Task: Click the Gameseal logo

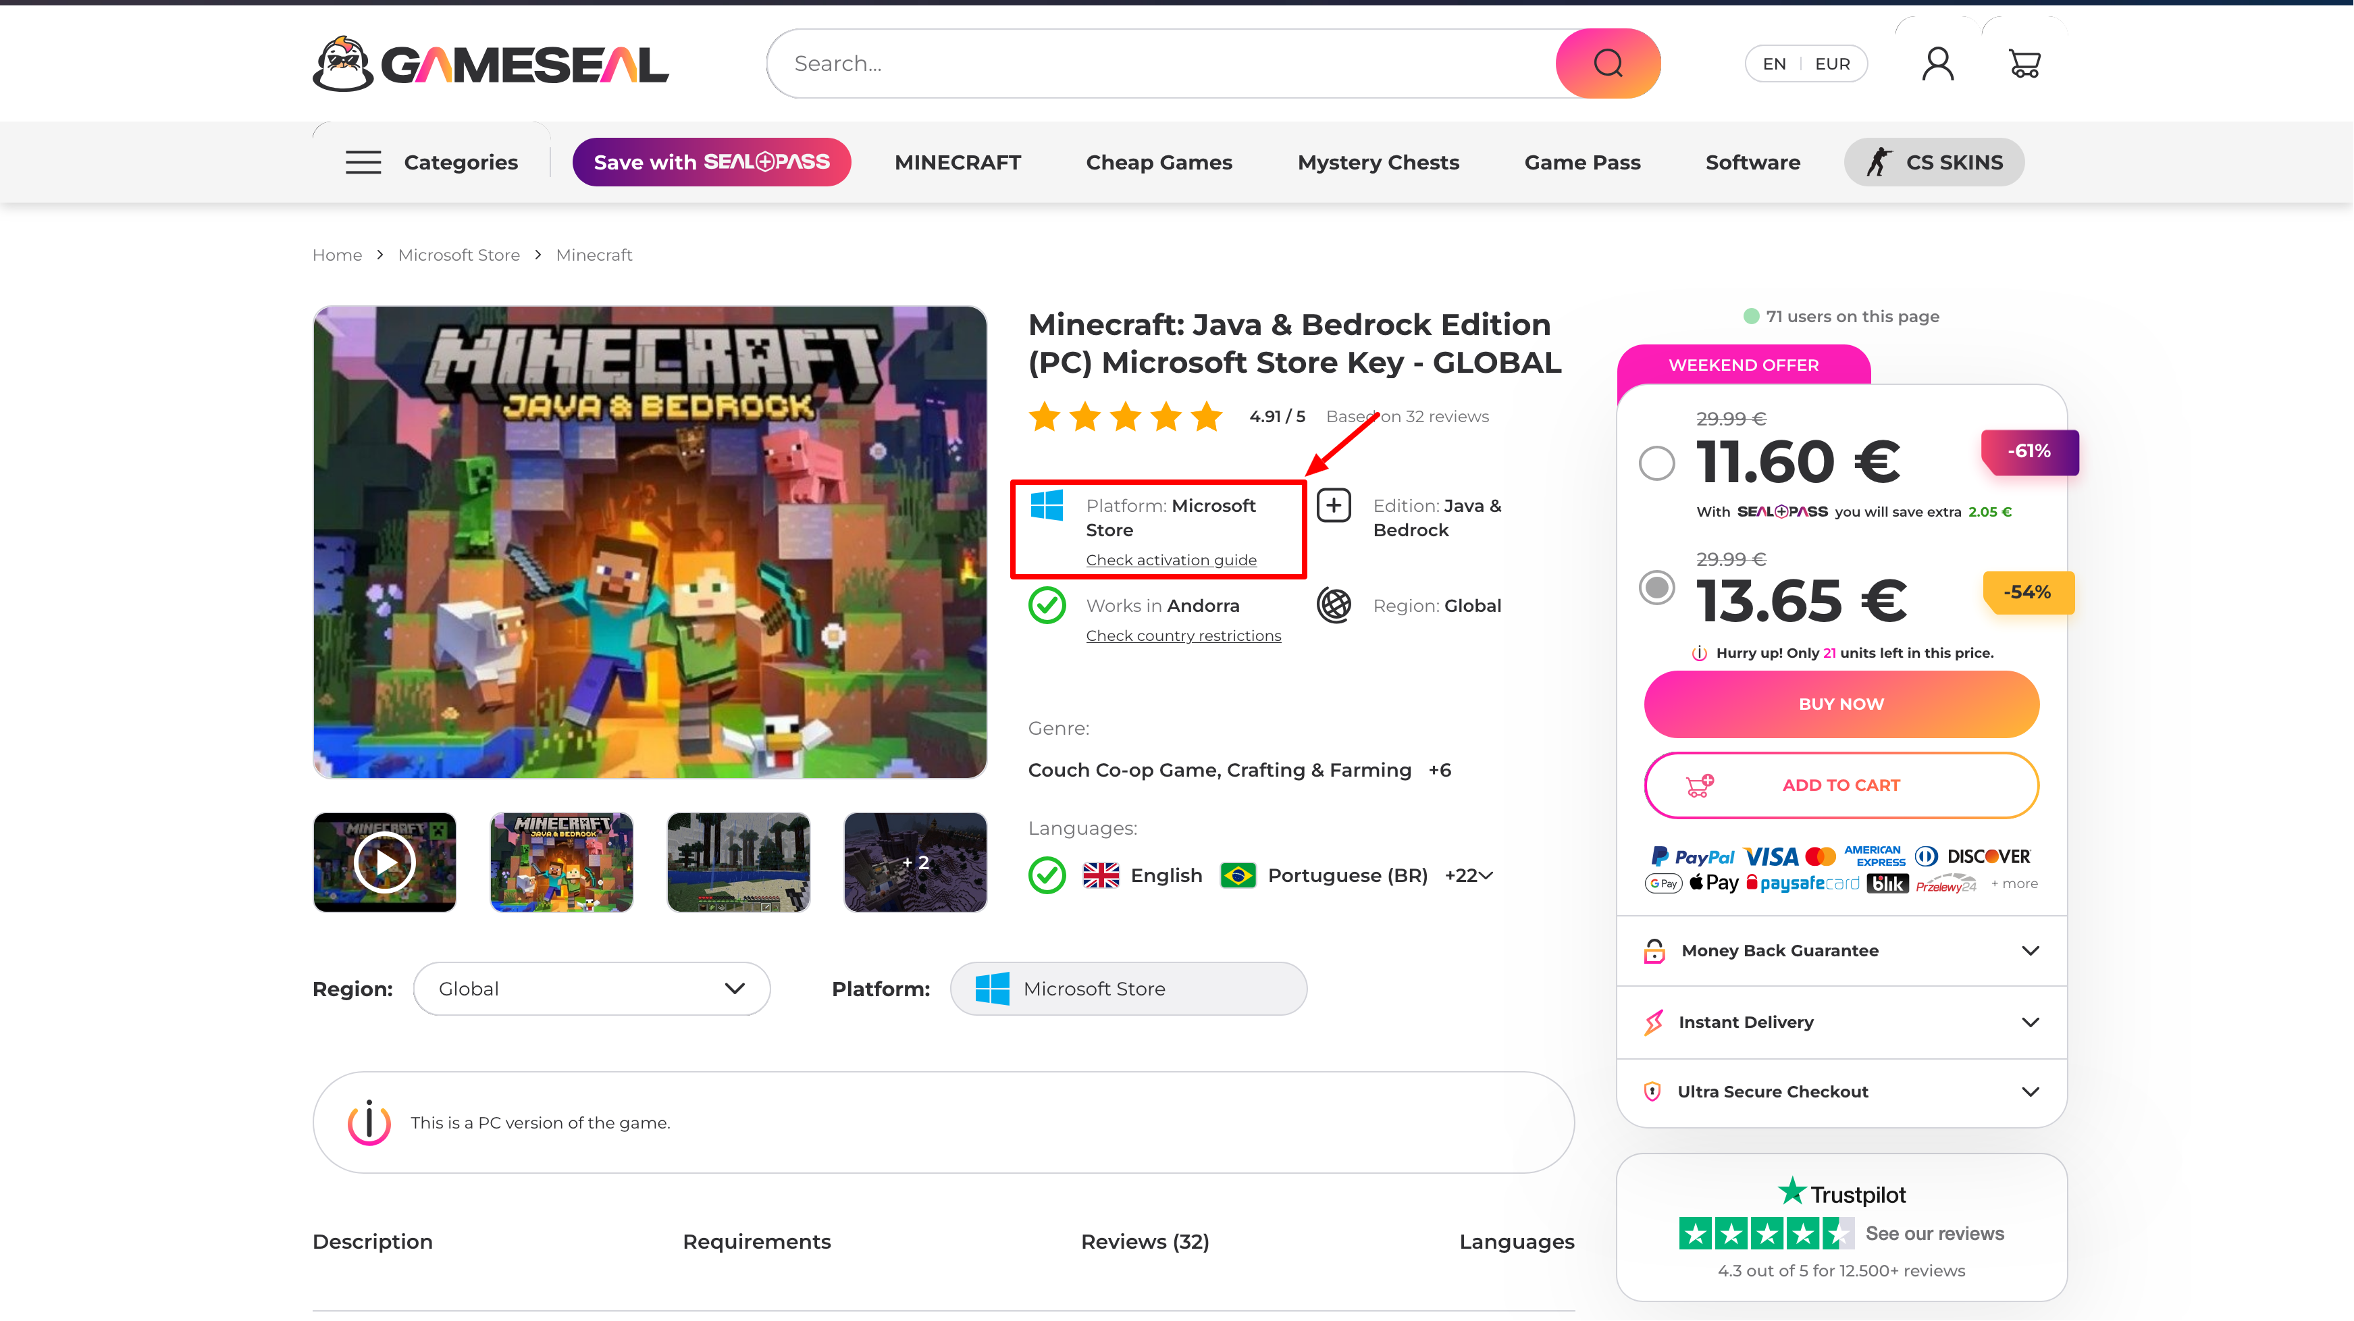Action: click(x=491, y=64)
